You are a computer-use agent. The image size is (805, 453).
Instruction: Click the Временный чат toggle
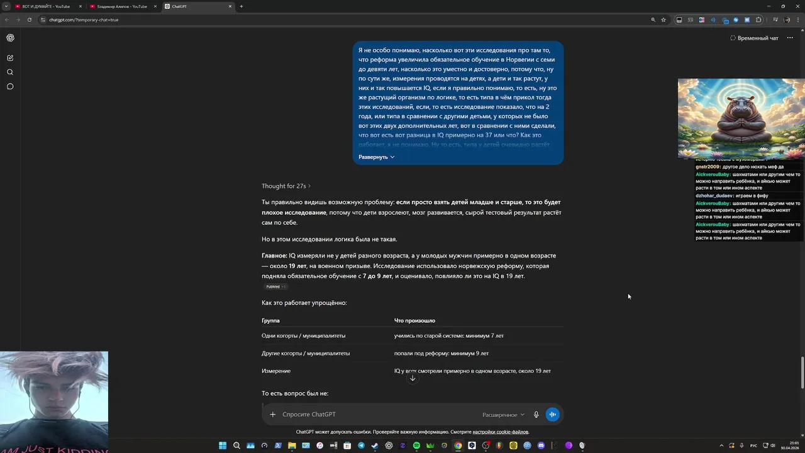click(754, 38)
